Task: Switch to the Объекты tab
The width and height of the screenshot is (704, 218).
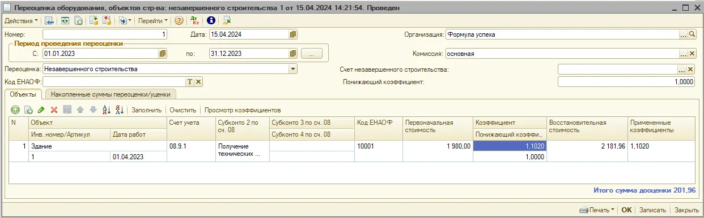Action: click(x=23, y=94)
